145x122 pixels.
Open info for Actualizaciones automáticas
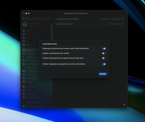(122, 19)
